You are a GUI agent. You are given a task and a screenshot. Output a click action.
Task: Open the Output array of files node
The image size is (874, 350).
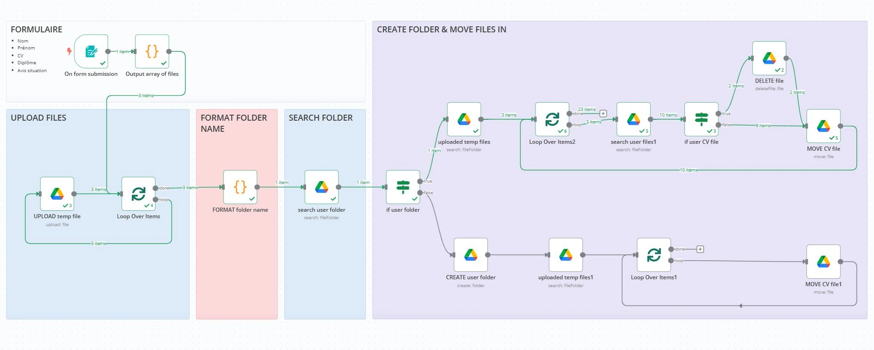[x=152, y=51]
